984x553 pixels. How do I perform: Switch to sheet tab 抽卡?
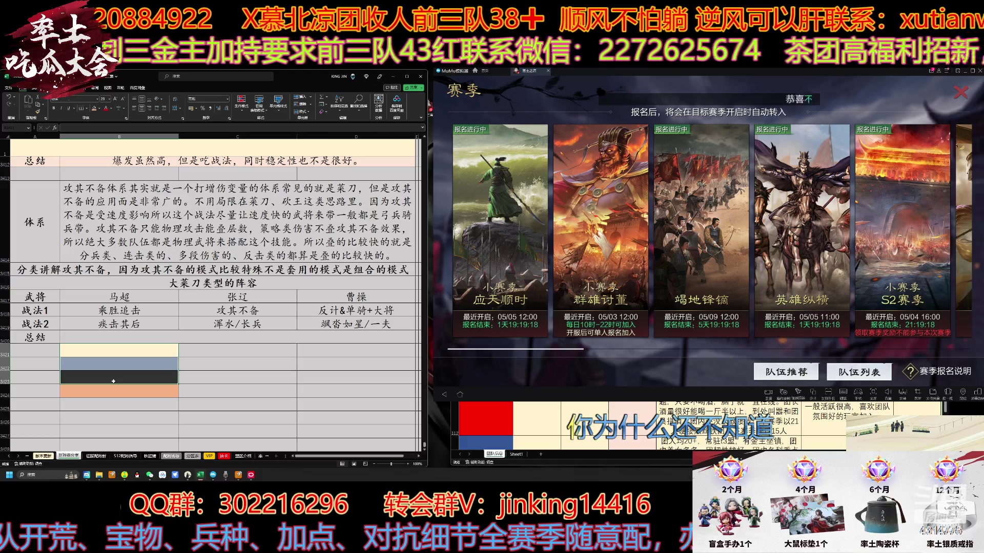[x=223, y=456]
